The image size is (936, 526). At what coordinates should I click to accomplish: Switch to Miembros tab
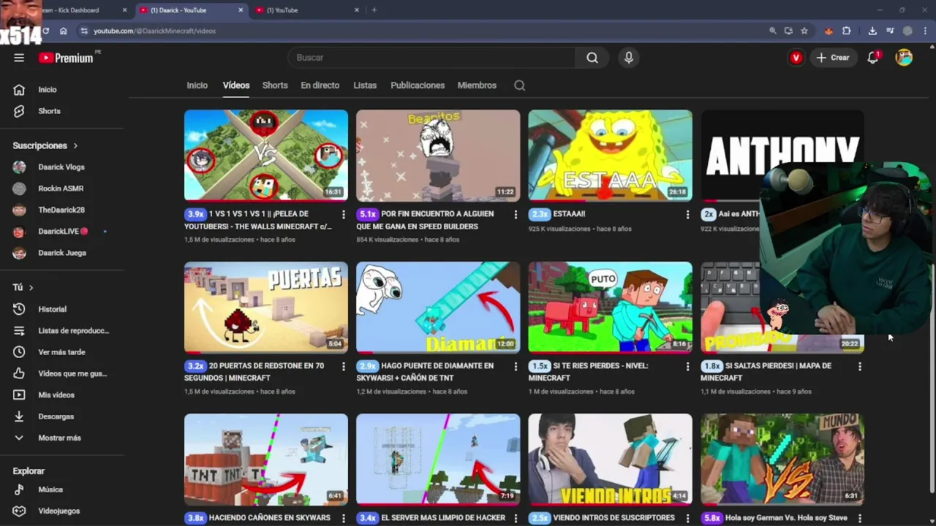coord(477,85)
